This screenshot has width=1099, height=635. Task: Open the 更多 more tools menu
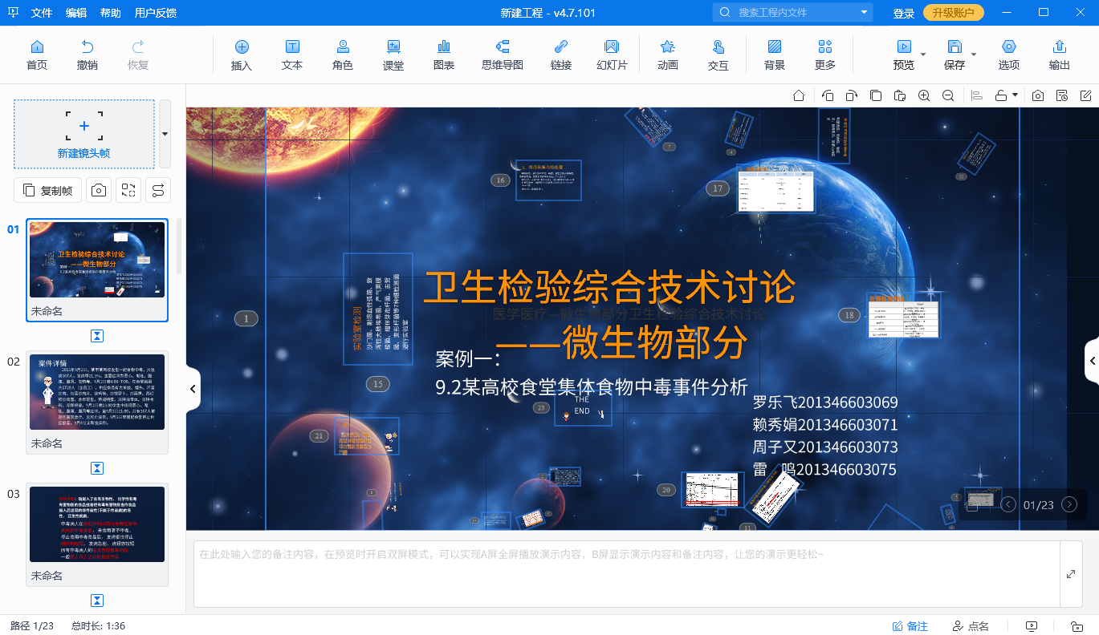(x=825, y=55)
